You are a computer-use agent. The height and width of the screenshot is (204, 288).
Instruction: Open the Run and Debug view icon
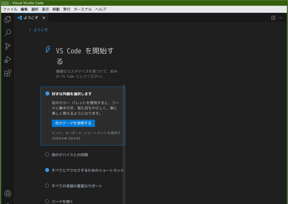pos(8,60)
